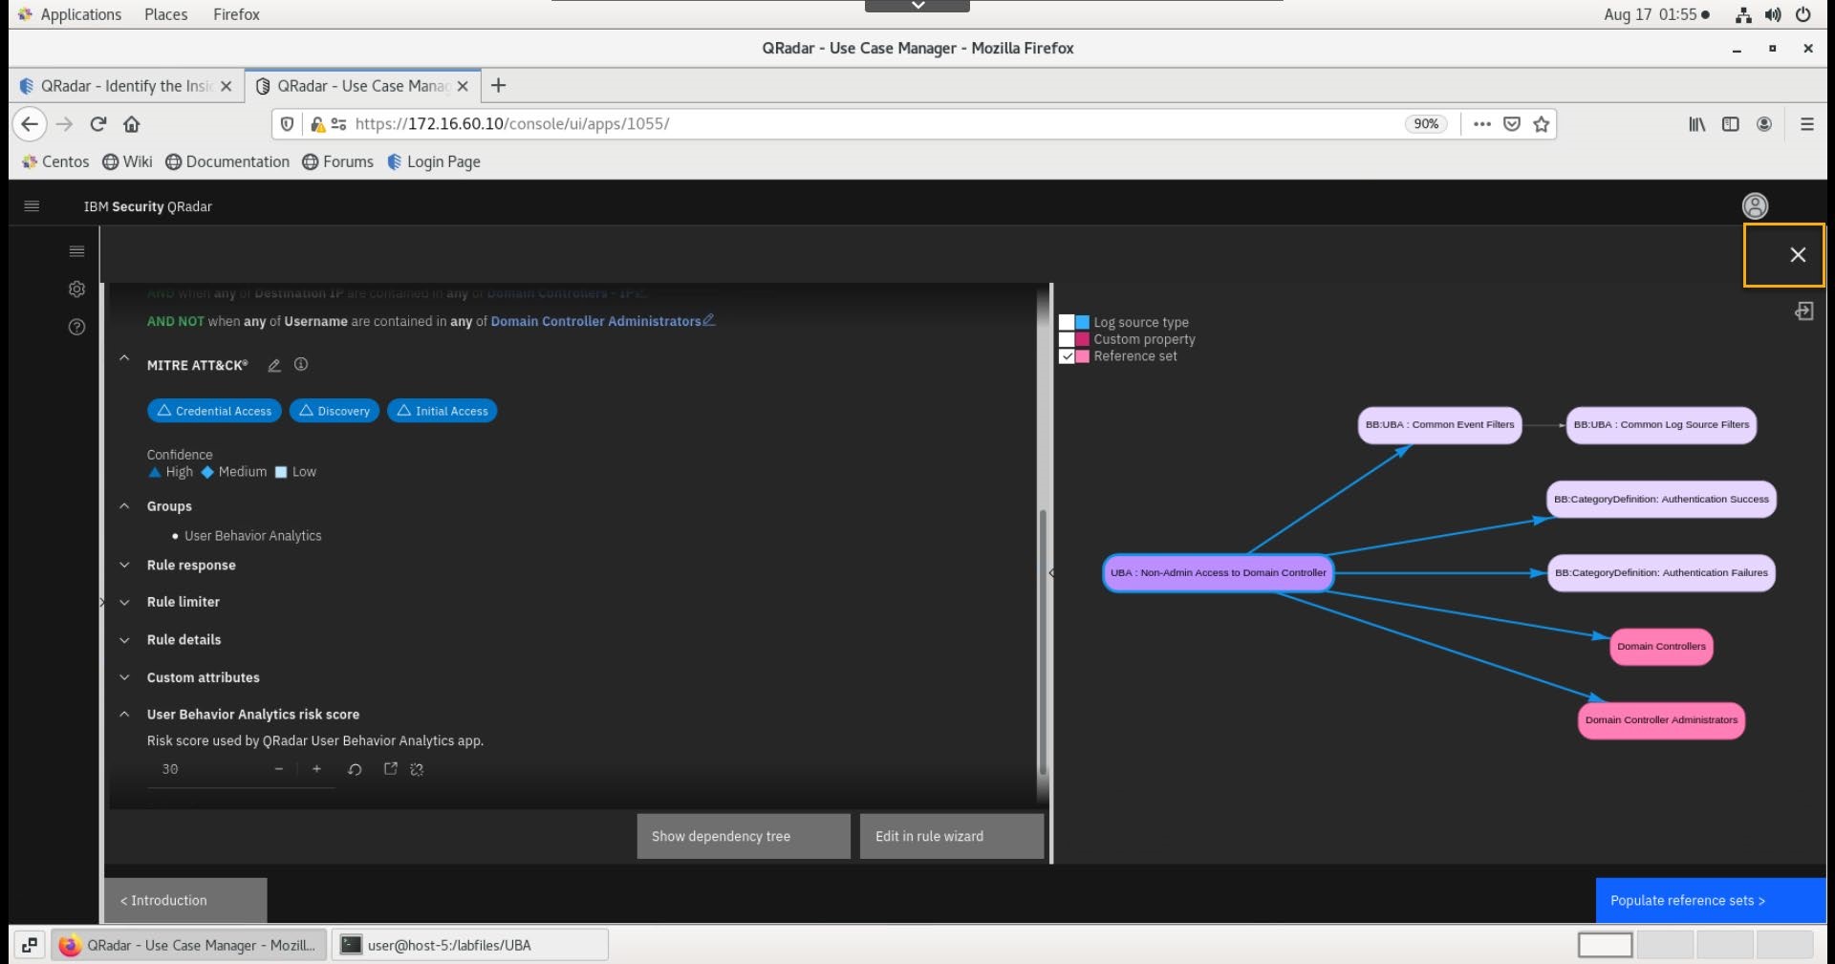This screenshot has height=964, width=1835.
Task: Open the settings gear in sidebar
Action: click(77, 289)
